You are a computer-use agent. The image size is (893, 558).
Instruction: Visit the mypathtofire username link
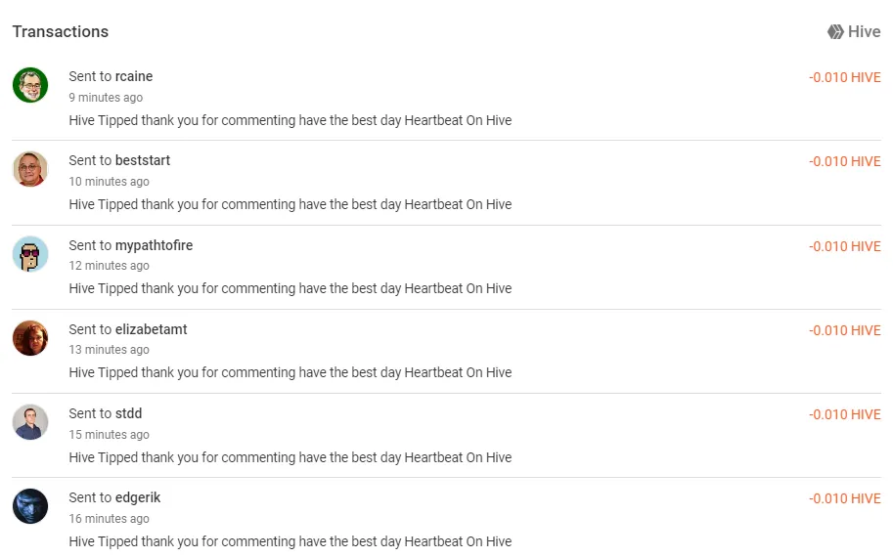click(x=154, y=245)
